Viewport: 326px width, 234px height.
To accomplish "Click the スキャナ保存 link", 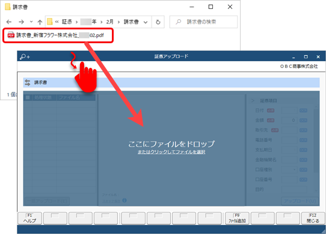I will pyautogui.click(x=111, y=201).
